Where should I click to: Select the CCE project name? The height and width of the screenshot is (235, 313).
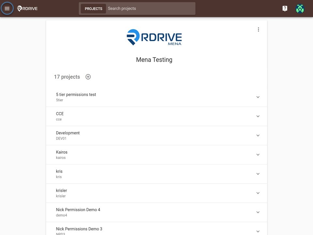tap(60, 114)
